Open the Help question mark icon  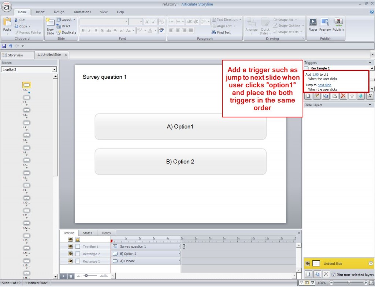click(372, 12)
